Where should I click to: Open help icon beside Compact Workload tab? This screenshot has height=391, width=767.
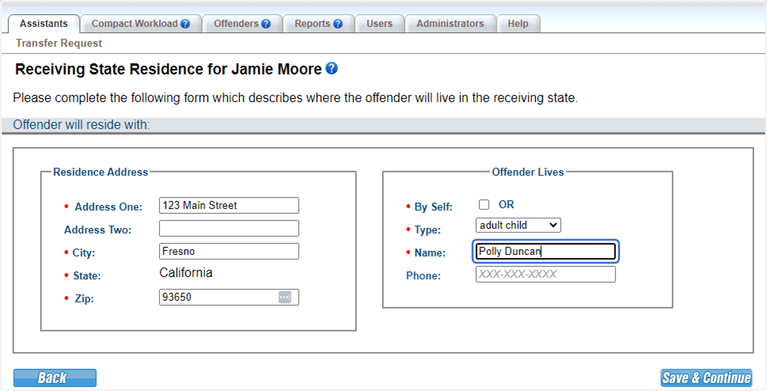[x=185, y=24]
